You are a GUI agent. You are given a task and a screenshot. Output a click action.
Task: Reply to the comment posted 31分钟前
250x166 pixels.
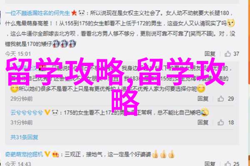203,122
